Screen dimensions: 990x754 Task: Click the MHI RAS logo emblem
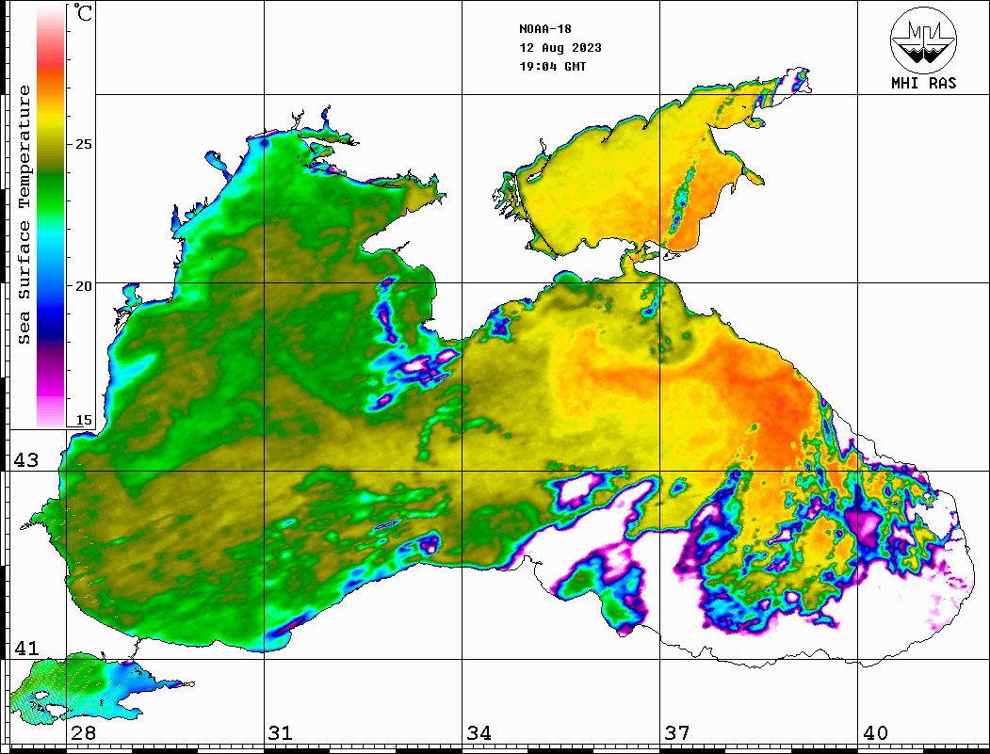click(x=923, y=40)
